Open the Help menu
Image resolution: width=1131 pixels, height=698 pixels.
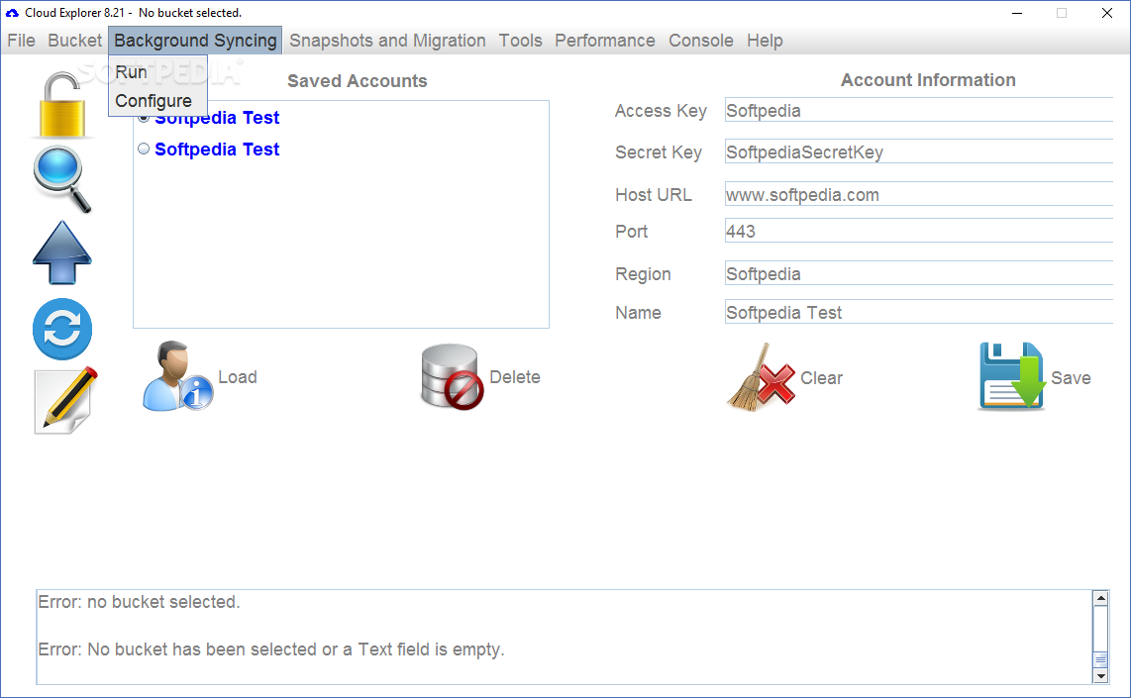tap(765, 41)
